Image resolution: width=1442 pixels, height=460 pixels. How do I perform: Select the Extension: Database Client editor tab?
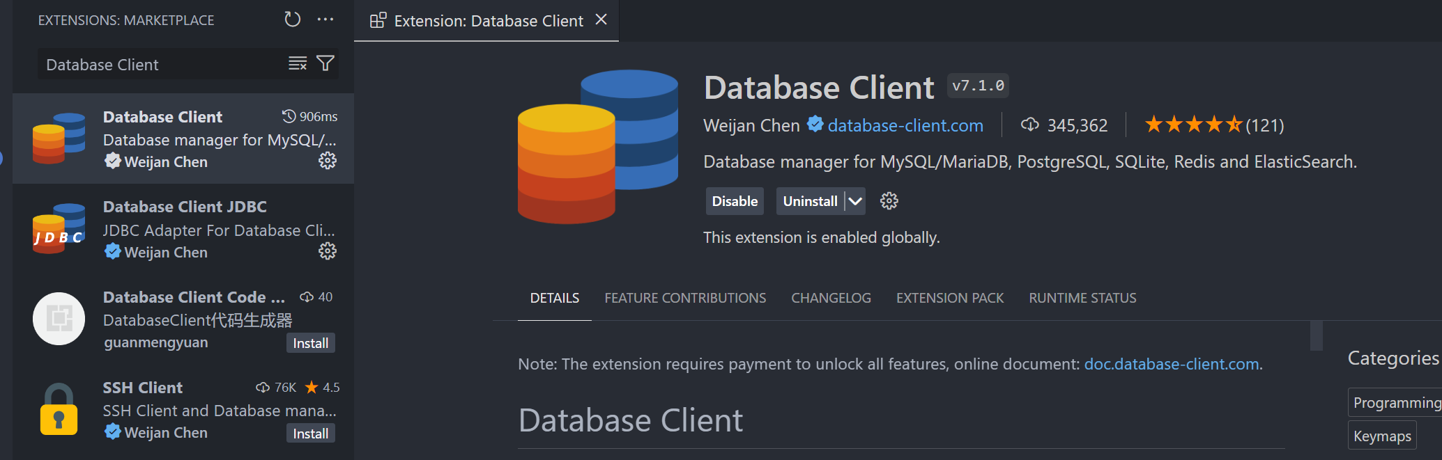pyautogui.click(x=486, y=21)
